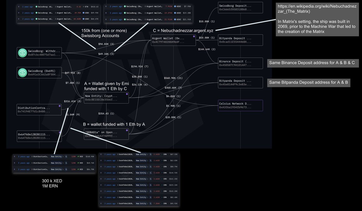This screenshot has height=211, width=362.
Task: Click the SwissBorg logo on the 0x691 node
Action: coord(23,72)
